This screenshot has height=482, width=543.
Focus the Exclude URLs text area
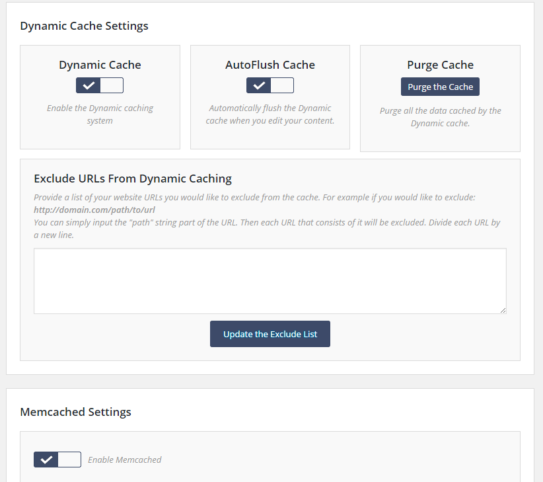(270, 281)
